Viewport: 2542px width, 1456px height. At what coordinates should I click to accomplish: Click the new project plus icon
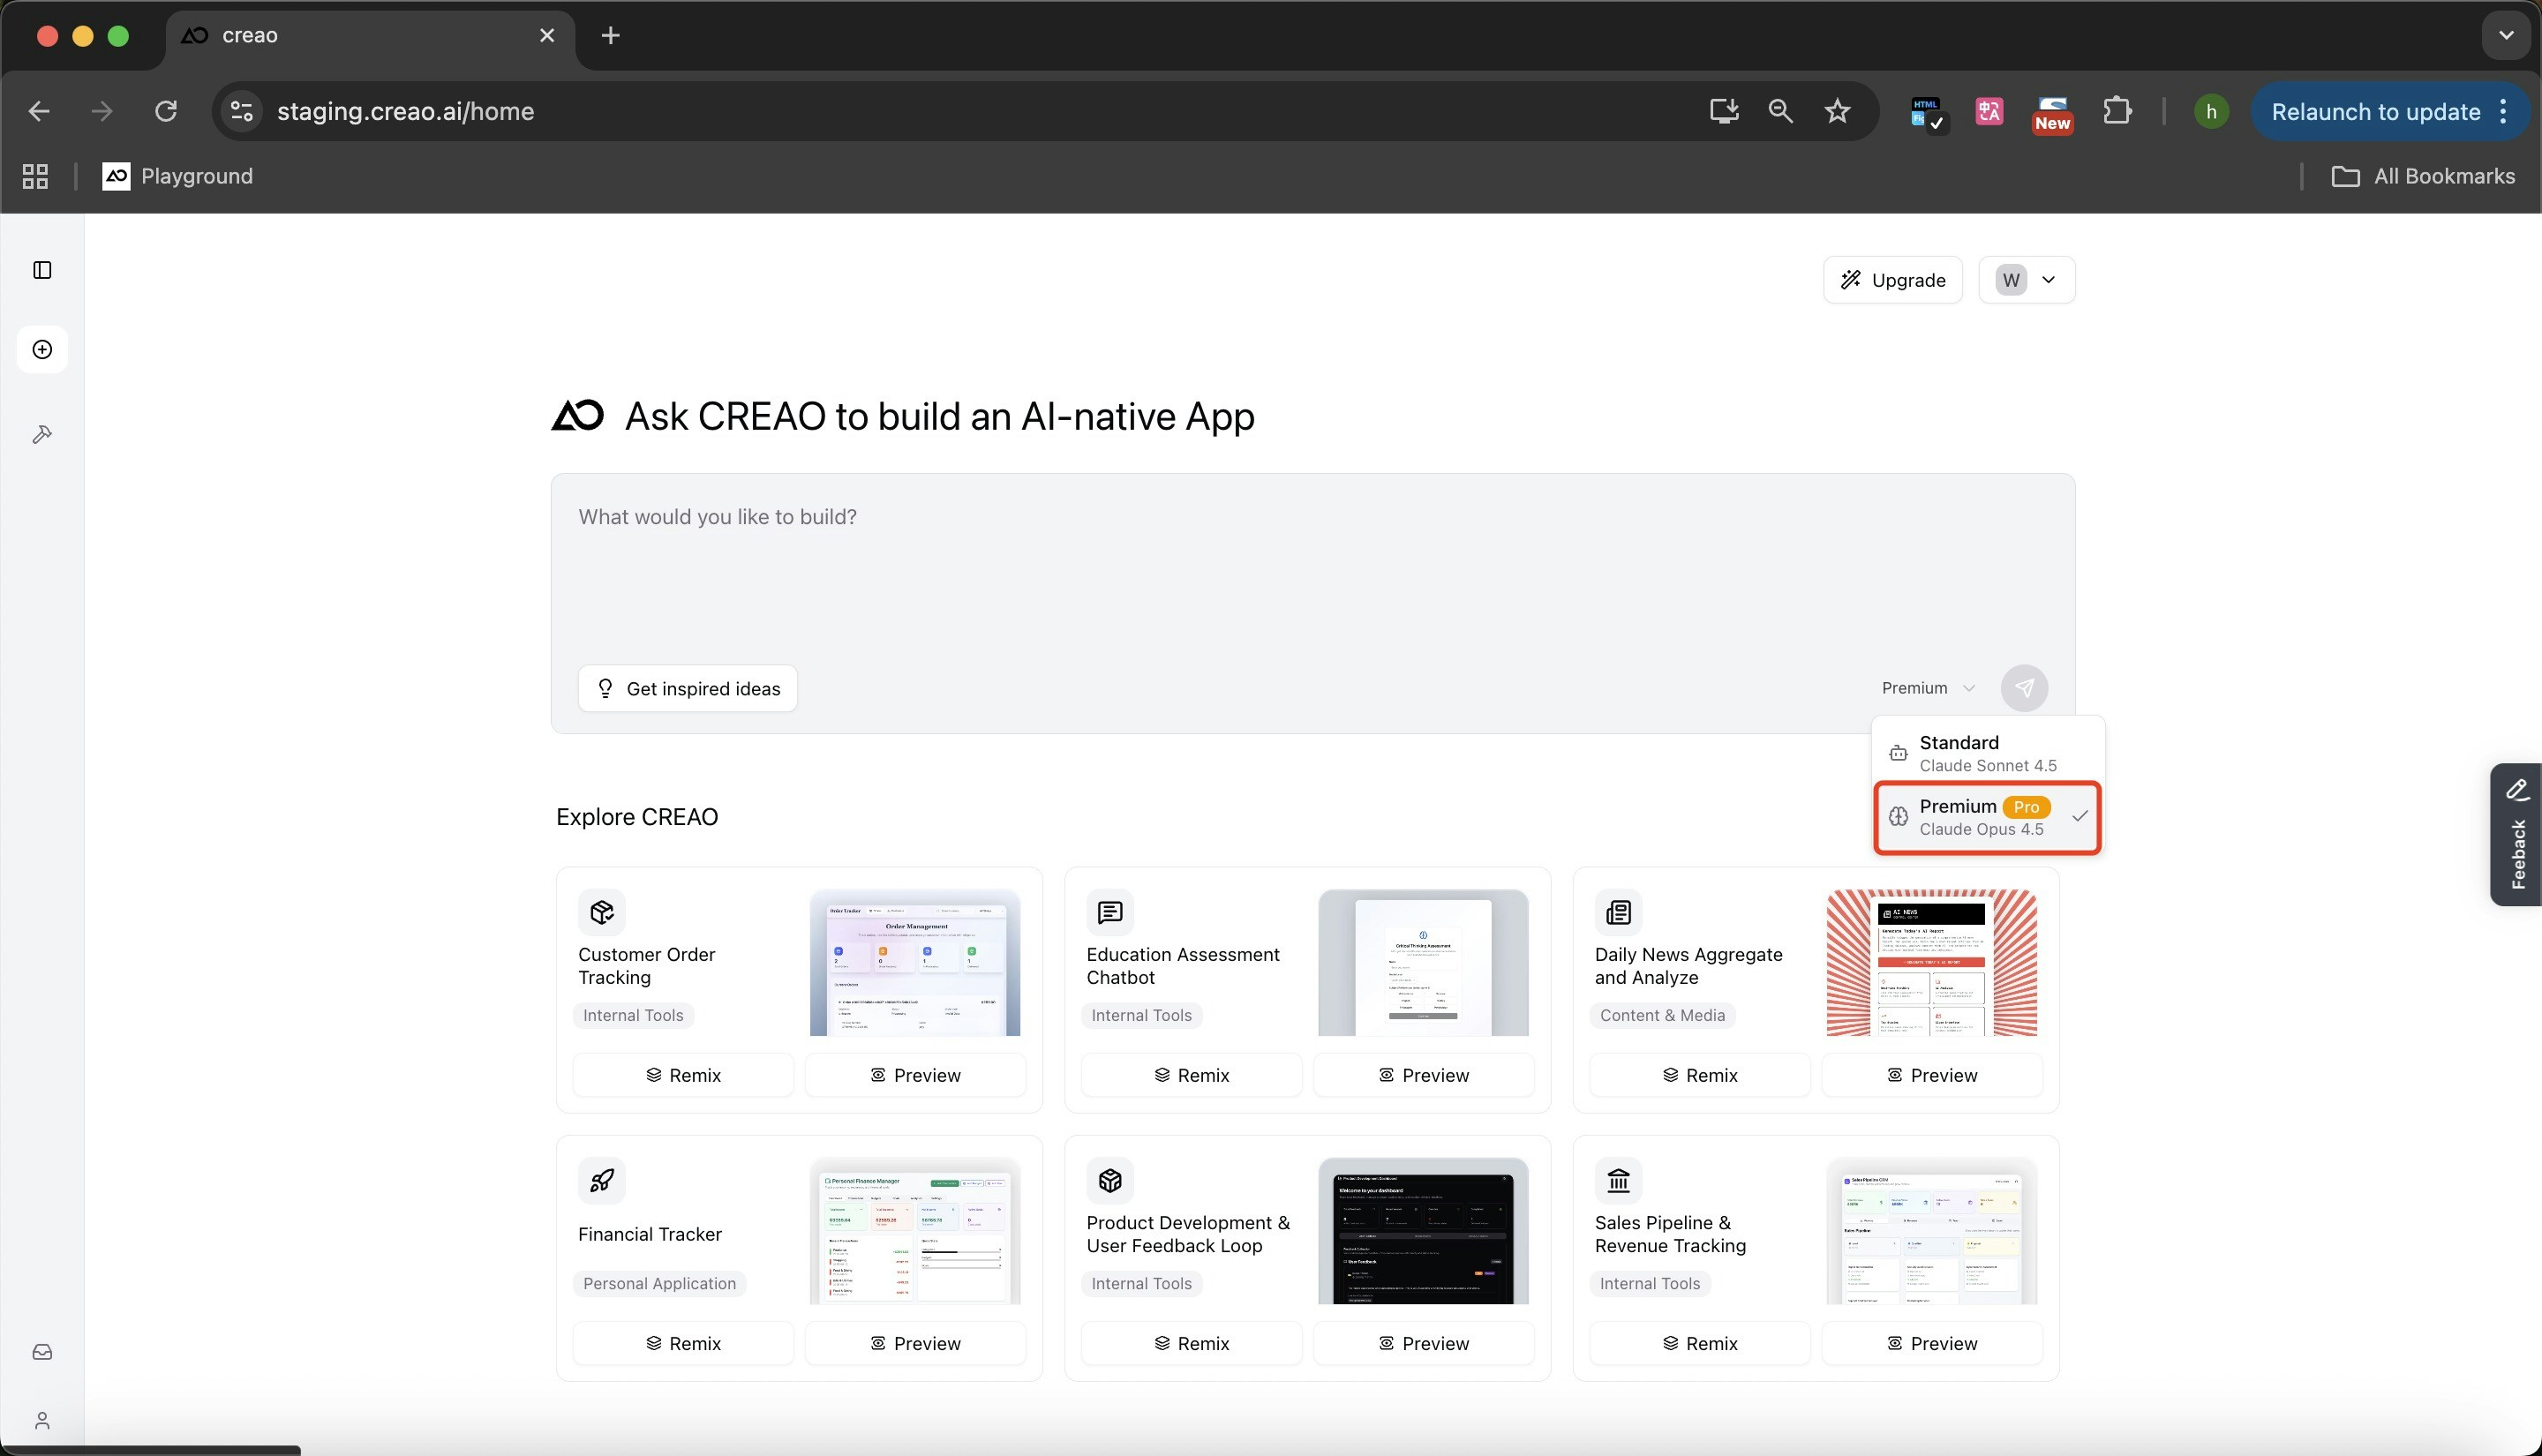(x=42, y=349)
